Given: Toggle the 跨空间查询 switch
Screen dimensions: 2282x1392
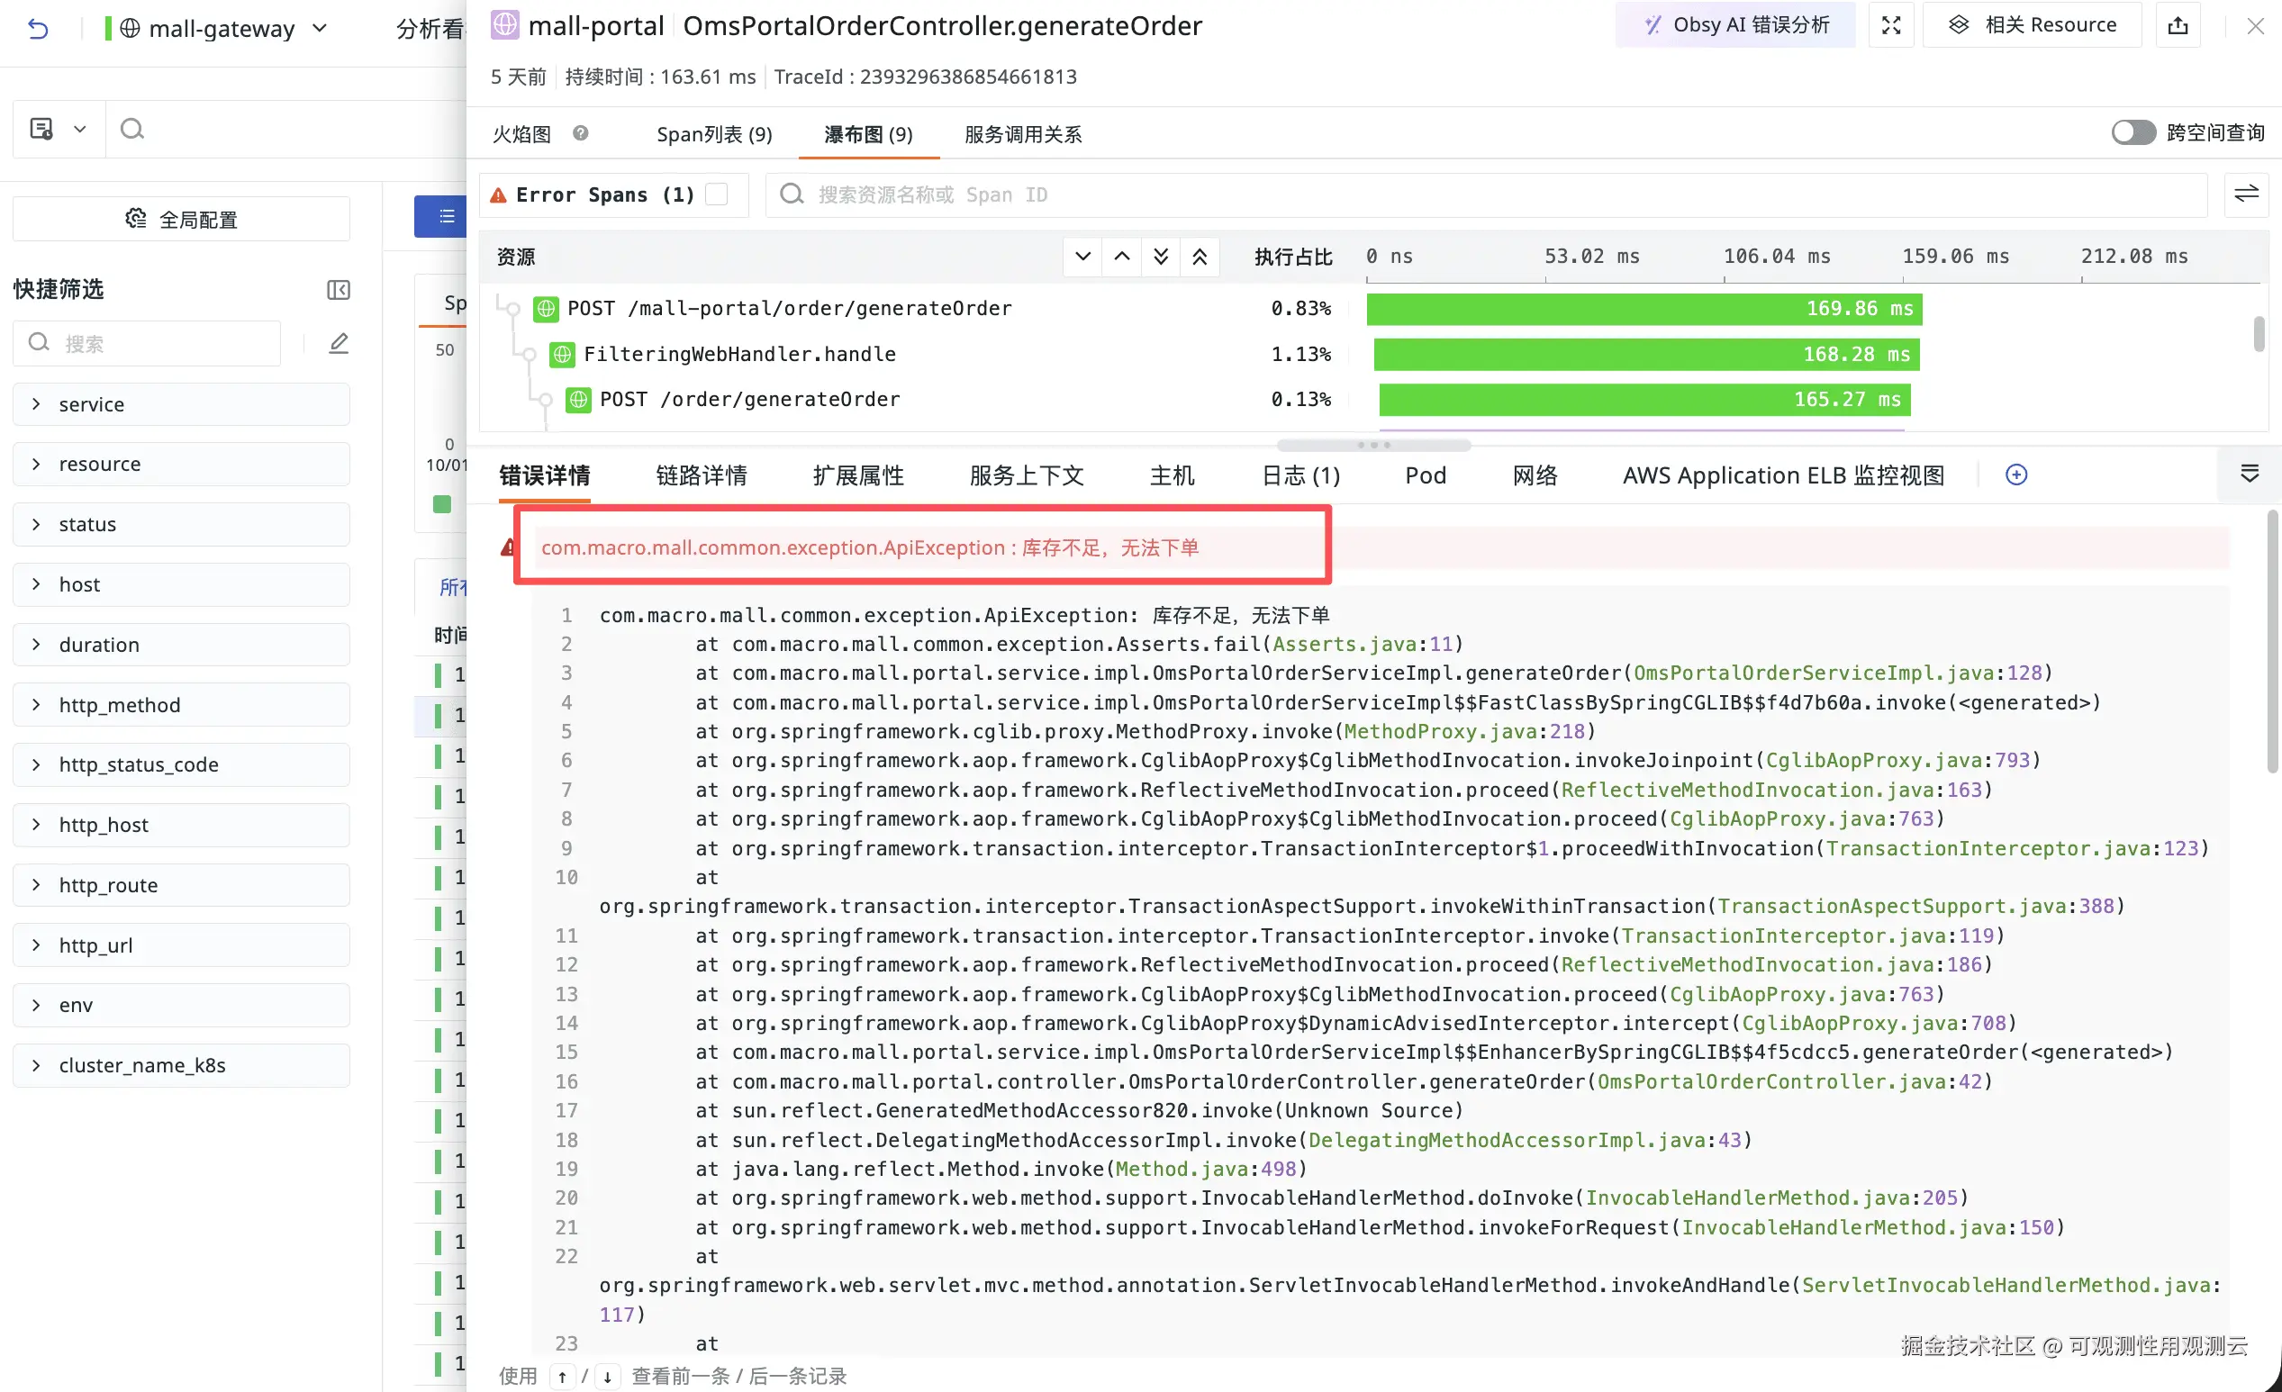Looking at the screenshot, I should coord(2133,132).
